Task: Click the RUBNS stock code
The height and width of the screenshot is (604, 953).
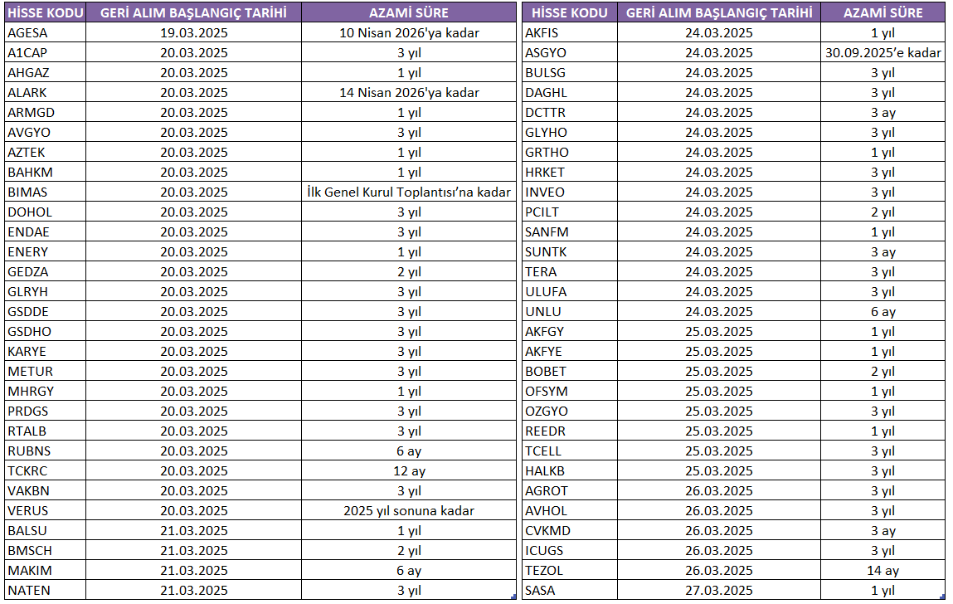Action: coord(45,451)
